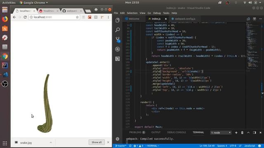264x148 pixels.
Task: Open the File menu in VS Code
Action: [x=116, y=13]
